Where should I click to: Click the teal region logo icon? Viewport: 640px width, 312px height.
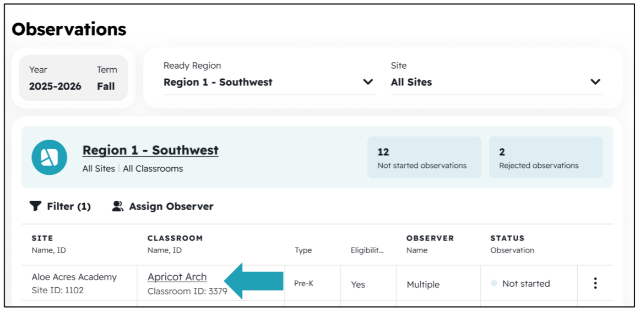coord(50,157)
